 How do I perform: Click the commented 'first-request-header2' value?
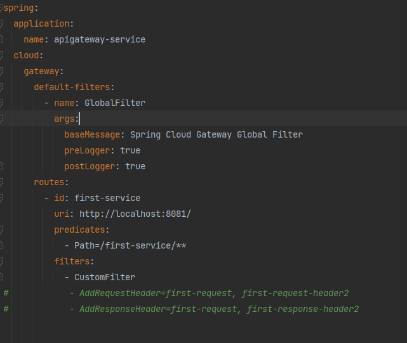tap(295, 293)
